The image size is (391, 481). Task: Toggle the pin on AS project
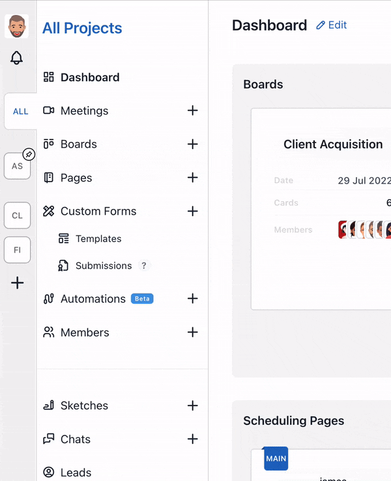pyautogui.click(x=29, y=154)
